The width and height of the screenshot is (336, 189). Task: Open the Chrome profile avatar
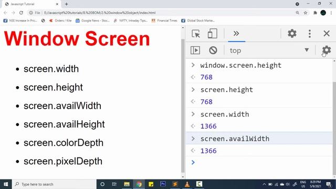323,13
